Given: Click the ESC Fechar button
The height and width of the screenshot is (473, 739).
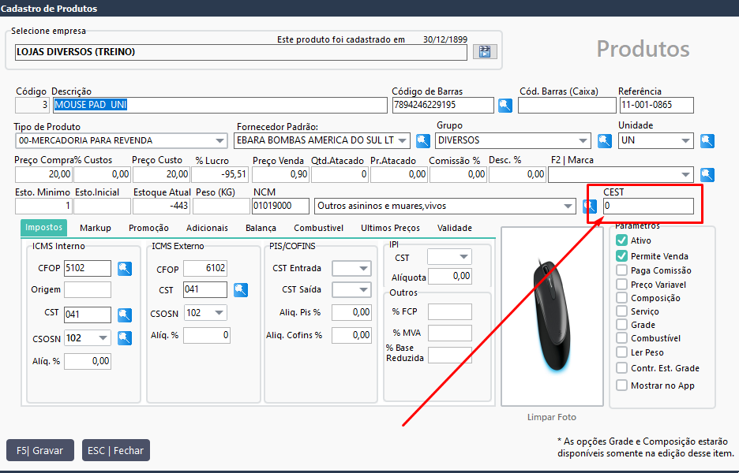Looking at the screenshot, I should (115, 450).
